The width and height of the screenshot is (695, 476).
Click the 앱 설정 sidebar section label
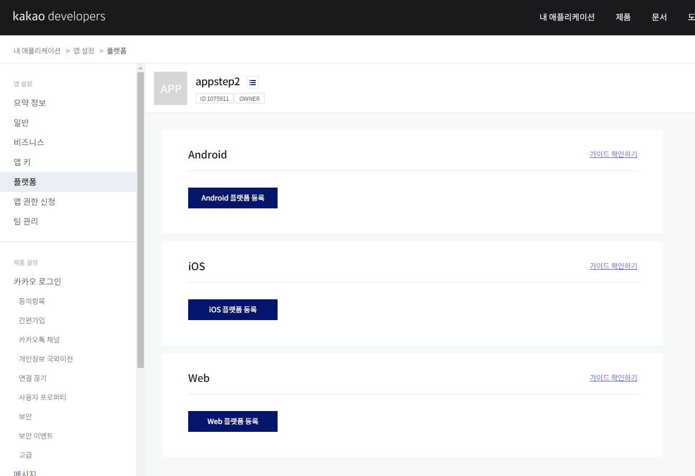click(23, 84)
